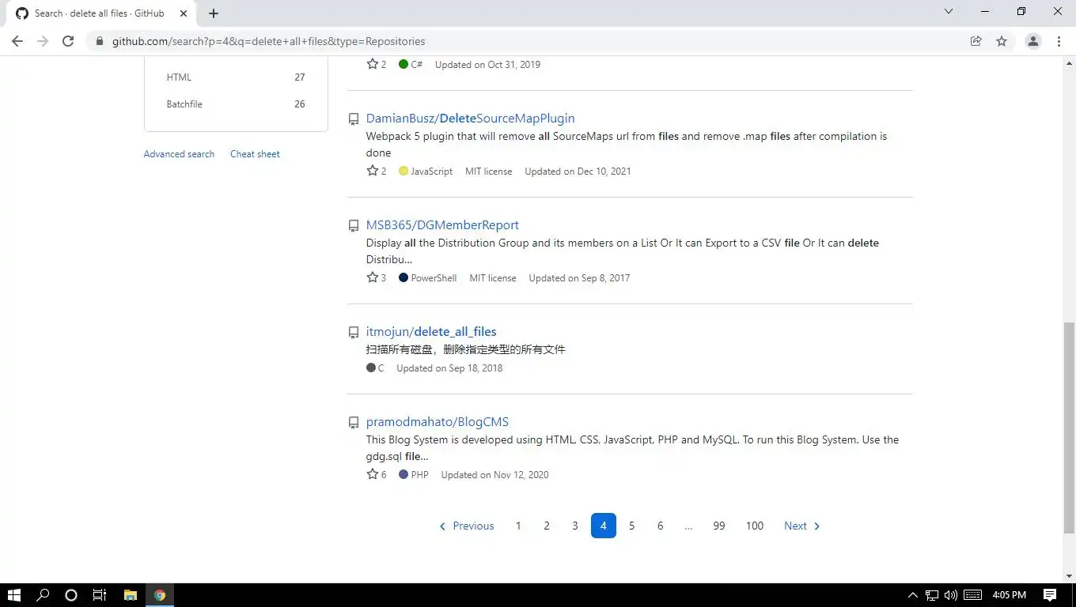1076x607 pixels.
Task: Open MSB365/DGMemberReport repository
Action: coord(442,225)
